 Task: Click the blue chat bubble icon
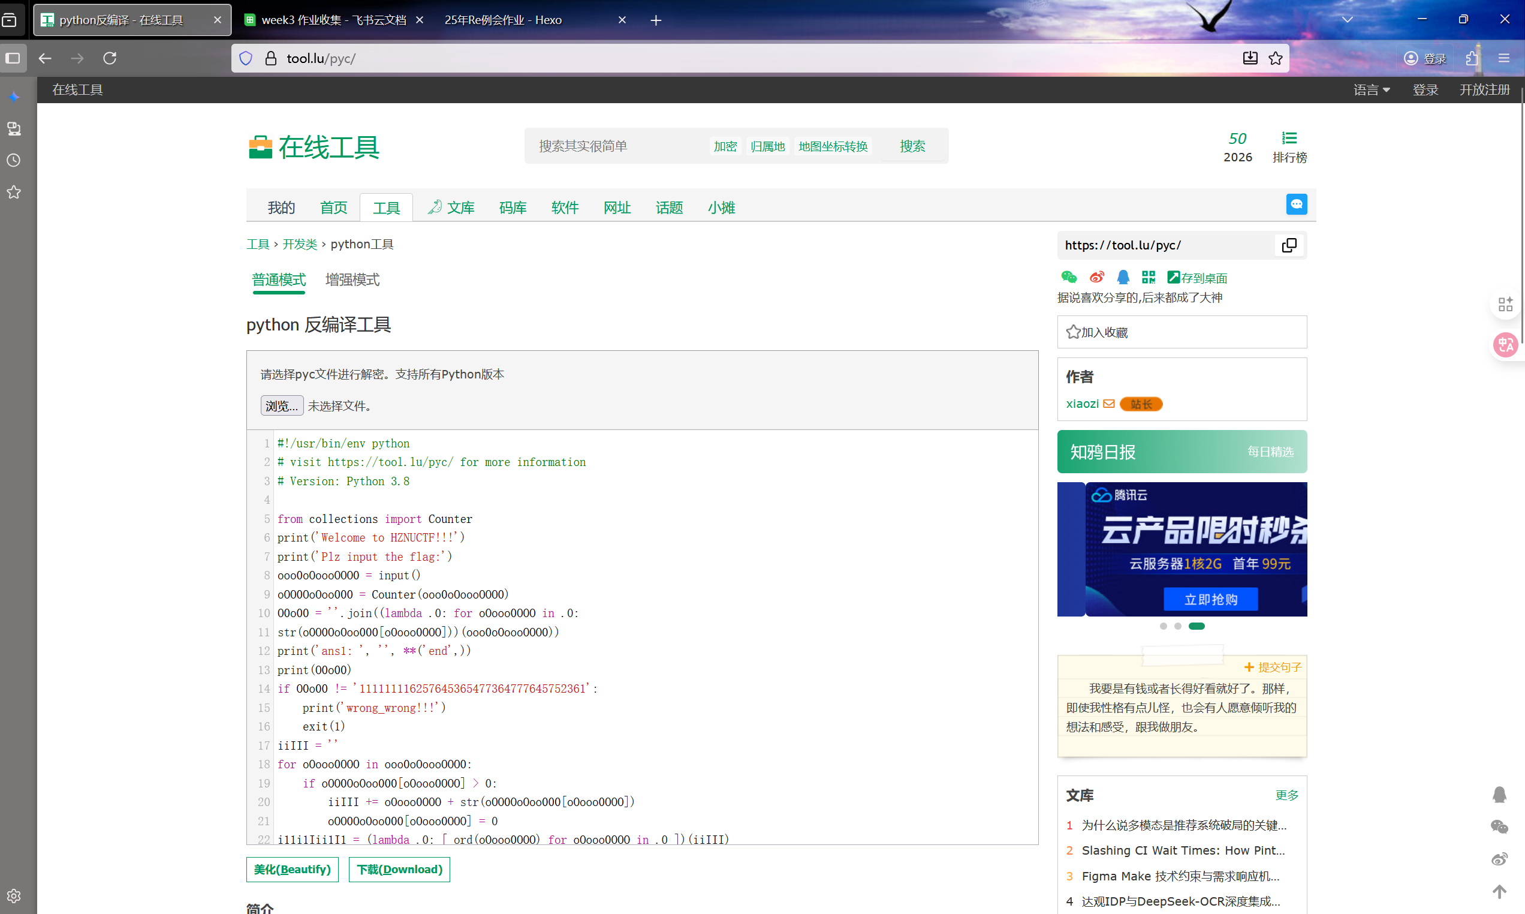point(1296,205)
